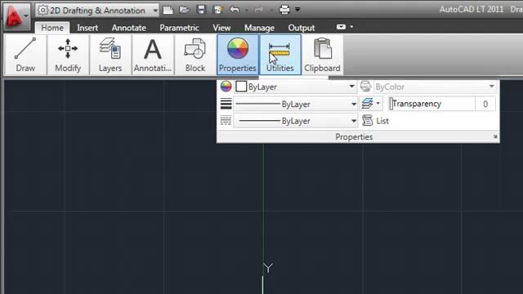Click the white ByLayer color swatch
523x294 pixels.
241,87
